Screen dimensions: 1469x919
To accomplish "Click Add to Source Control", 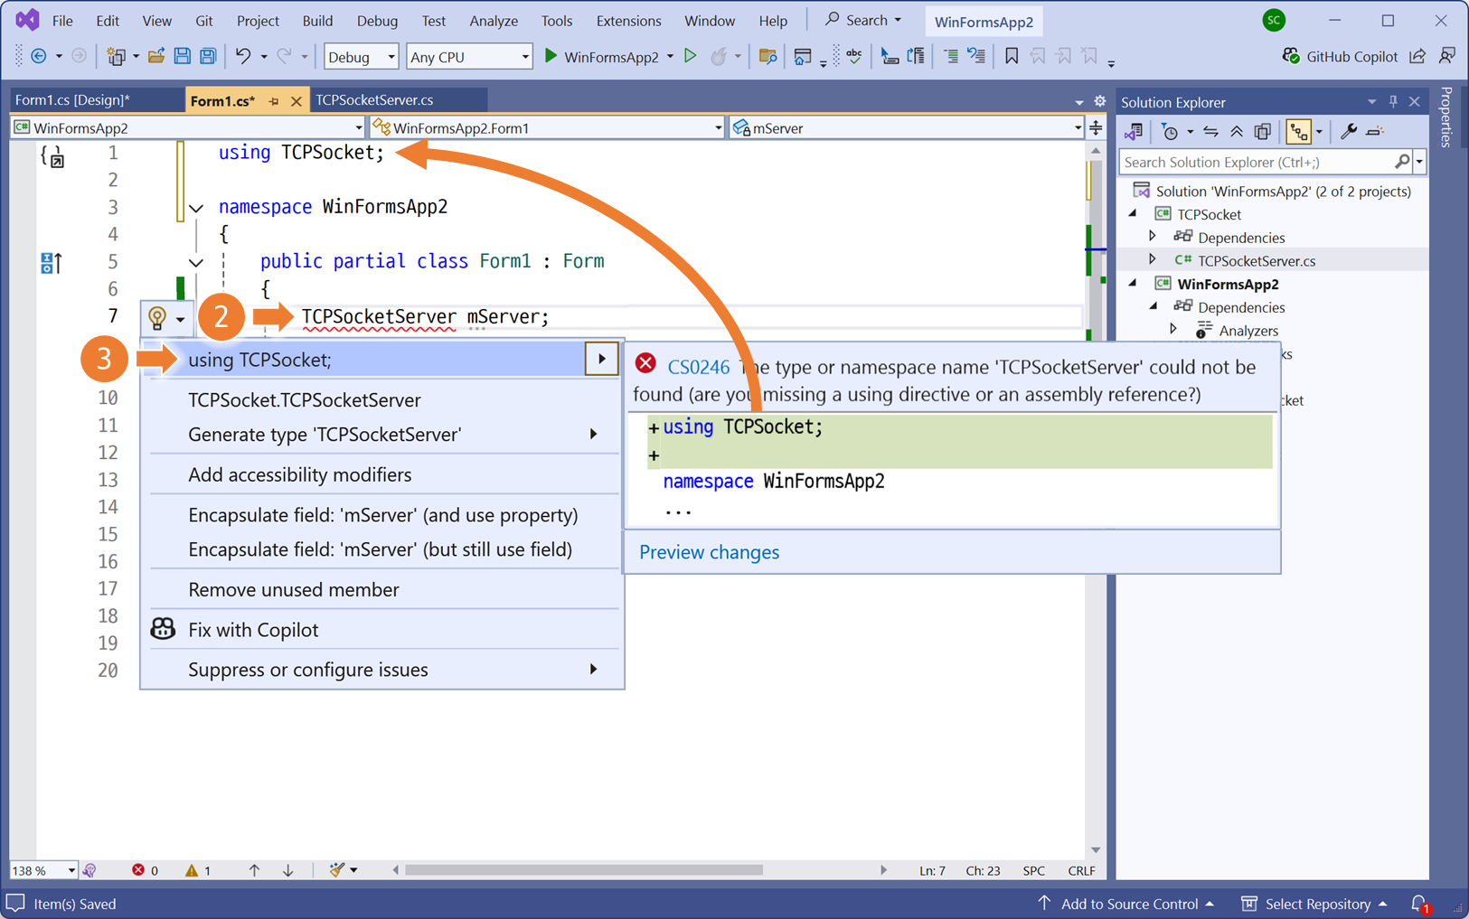I will pyautogui.click(x=1125, y=904).
